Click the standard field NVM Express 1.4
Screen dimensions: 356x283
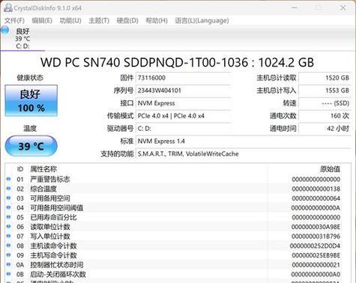[243, 141]
